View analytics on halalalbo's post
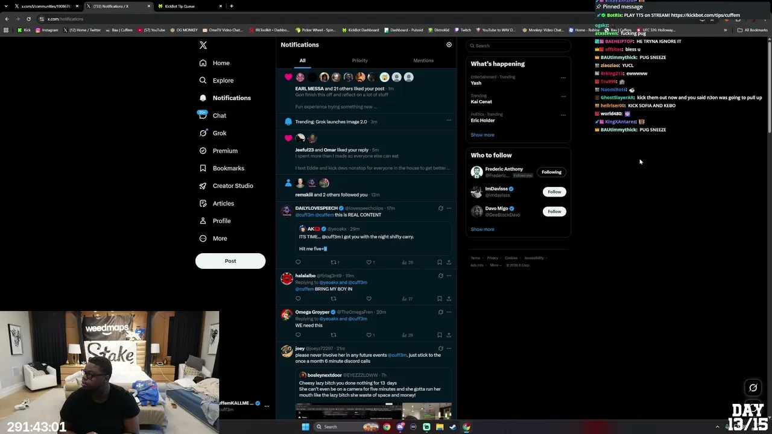 [407, 298]
